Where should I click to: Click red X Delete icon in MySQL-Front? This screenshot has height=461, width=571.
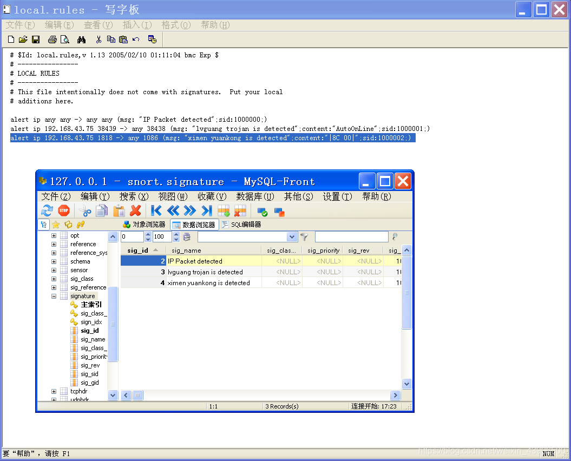click(135, 210)
